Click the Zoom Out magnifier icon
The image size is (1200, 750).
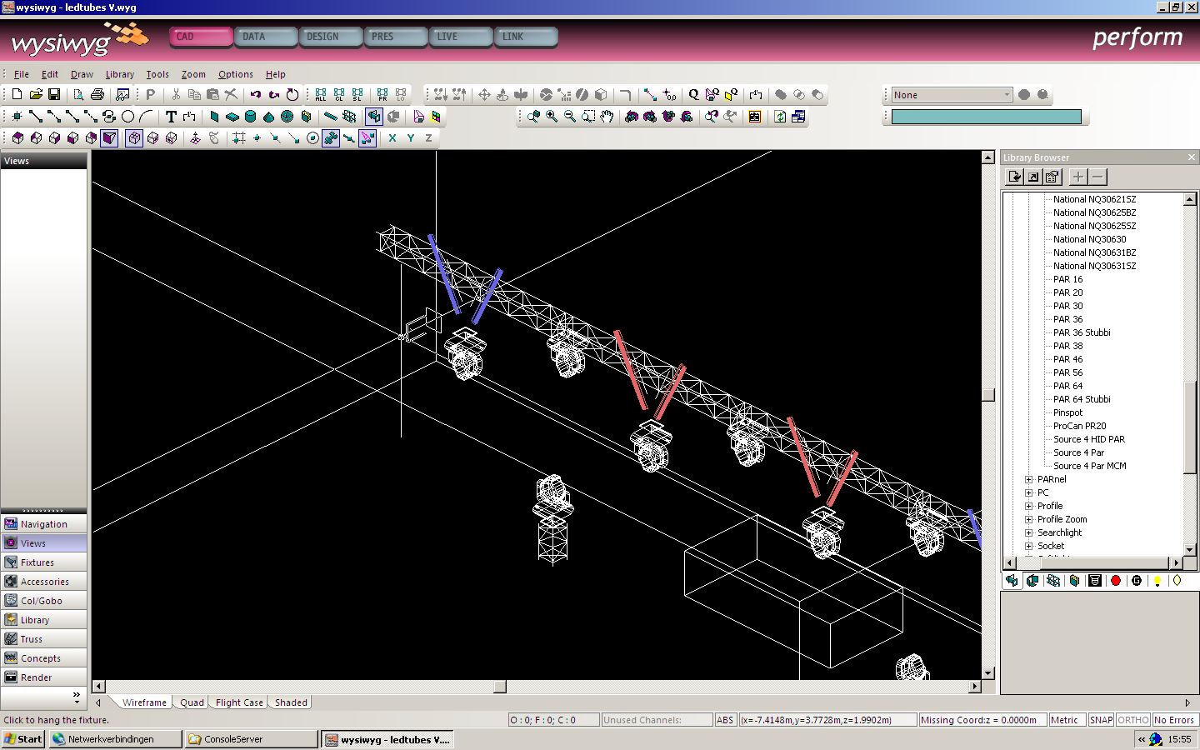[x=570, y=117]
